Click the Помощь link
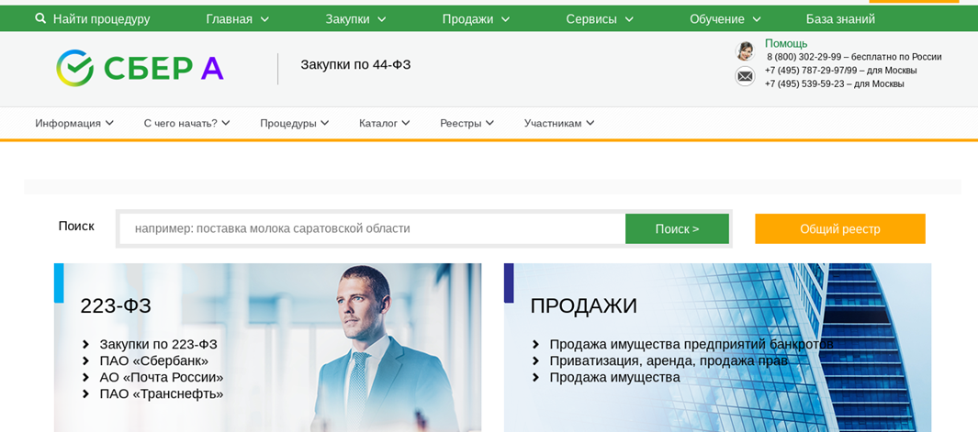 coord(786,44)
